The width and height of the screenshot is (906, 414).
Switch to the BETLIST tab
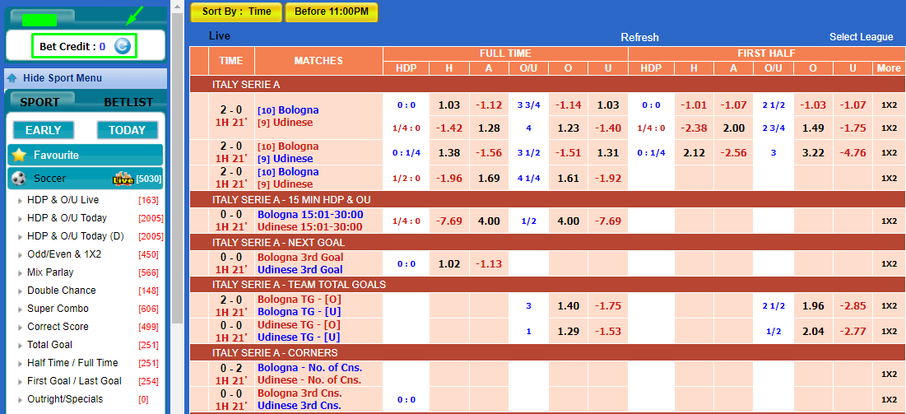click(x=128, y=102)
